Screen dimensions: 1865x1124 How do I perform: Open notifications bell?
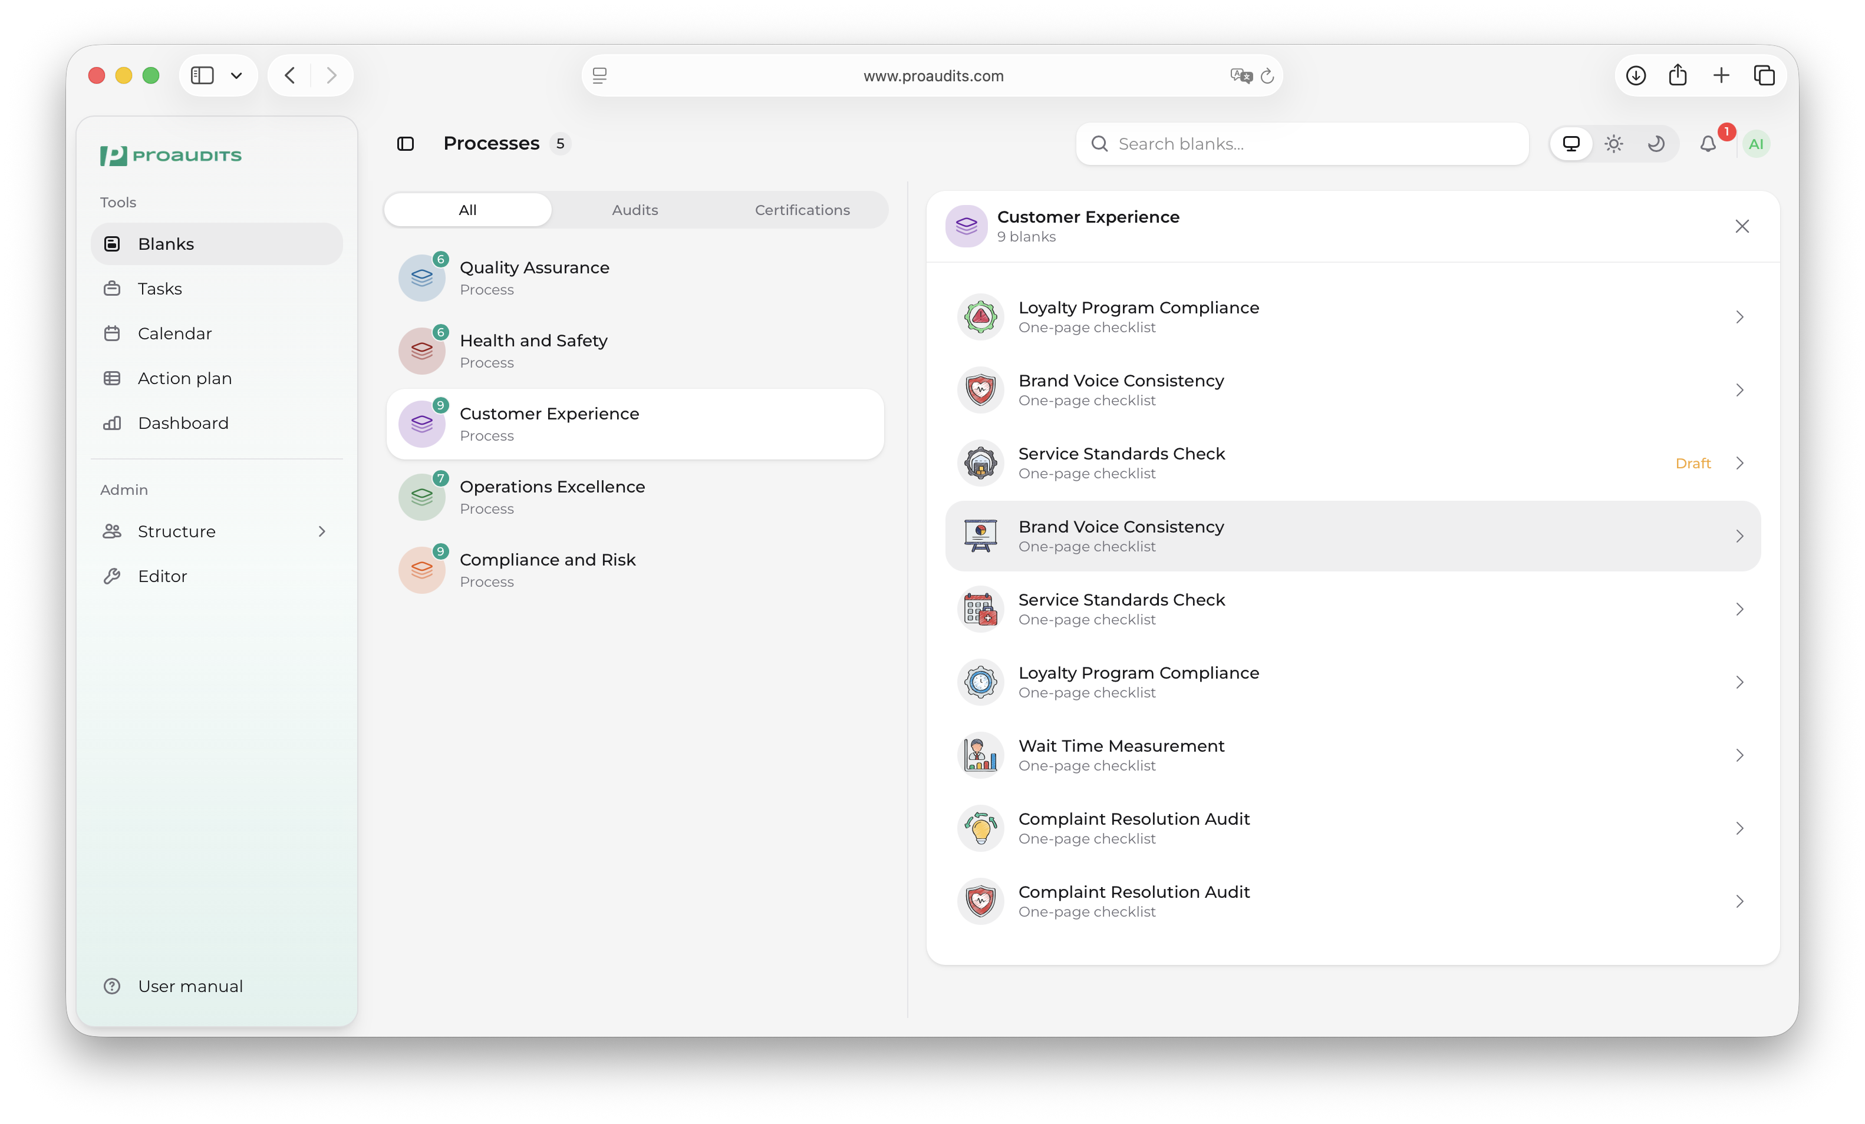click(1708, 144)
